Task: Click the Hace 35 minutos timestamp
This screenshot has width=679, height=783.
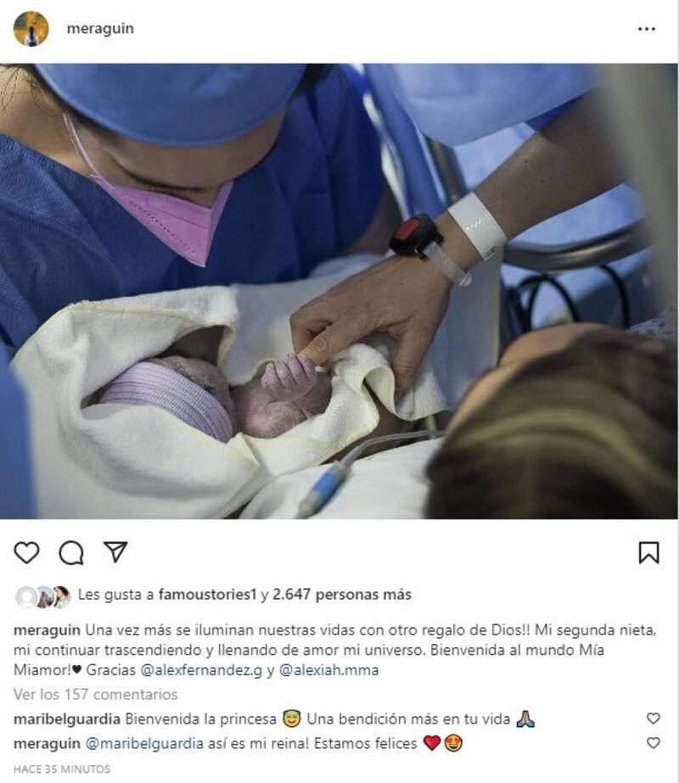Action: coord(62,769)
